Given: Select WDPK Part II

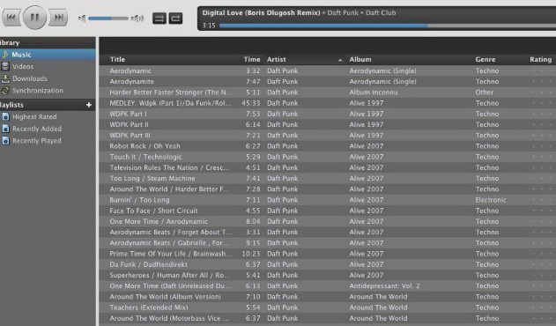Looking at the screenshot, I should pos(328,124).
